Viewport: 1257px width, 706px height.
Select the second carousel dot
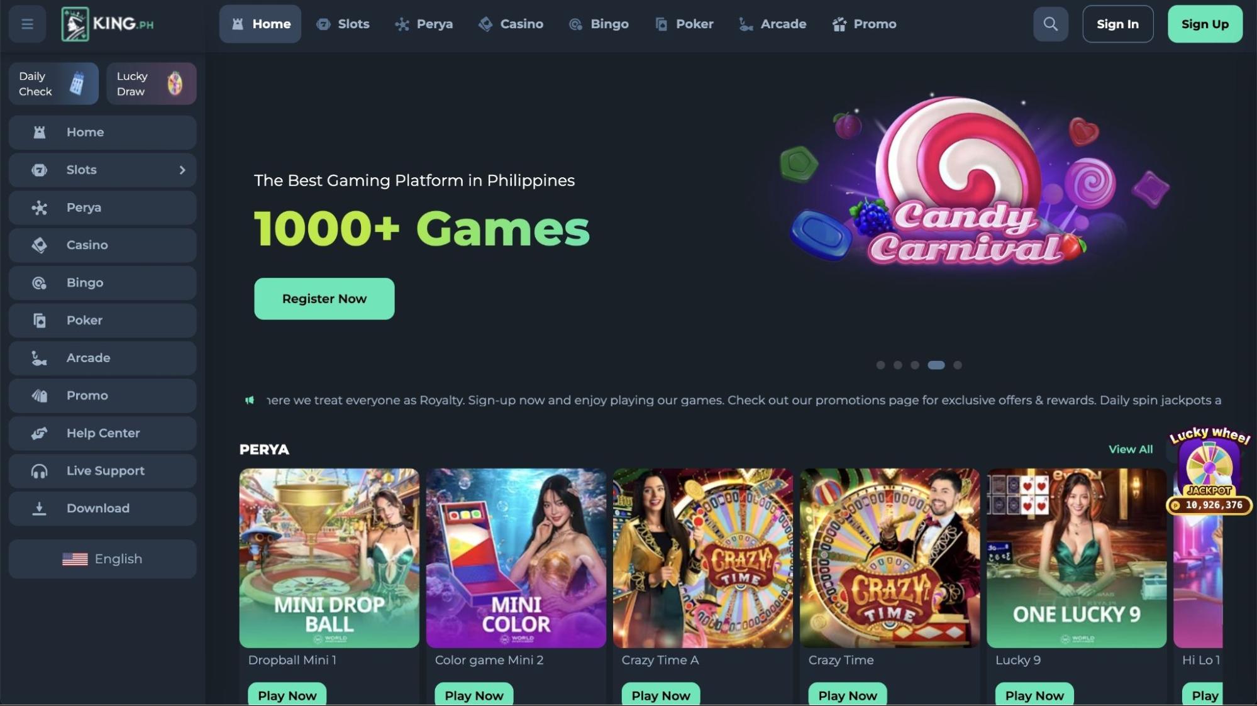(898, 365)
